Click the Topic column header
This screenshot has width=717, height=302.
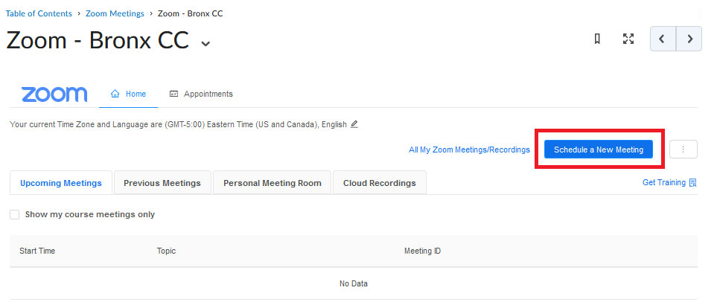[x=167, y=251]
